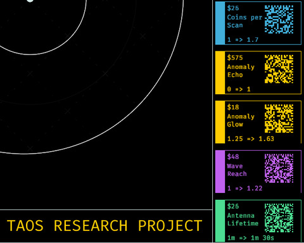Click the '1 => 1.22' value text
This screenshot has width=304, height=243.
tap(244, 188)
